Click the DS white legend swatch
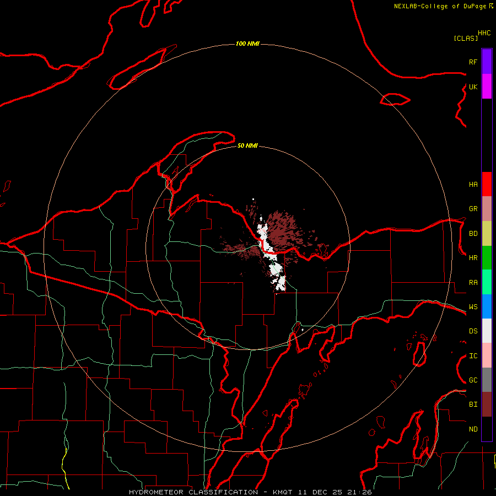 pyautogui.click(x=487, y=331)
